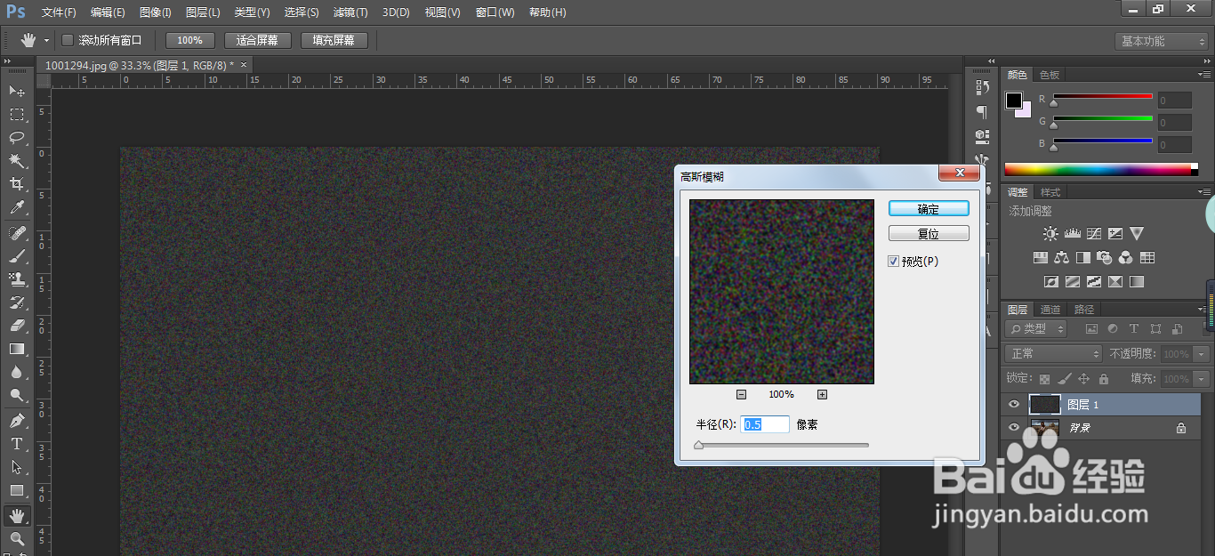The width and height of the screenshot is (1215, 556).
Task: Open the Adjustments panel flyout menu
Action: [x=1204, y=192]
